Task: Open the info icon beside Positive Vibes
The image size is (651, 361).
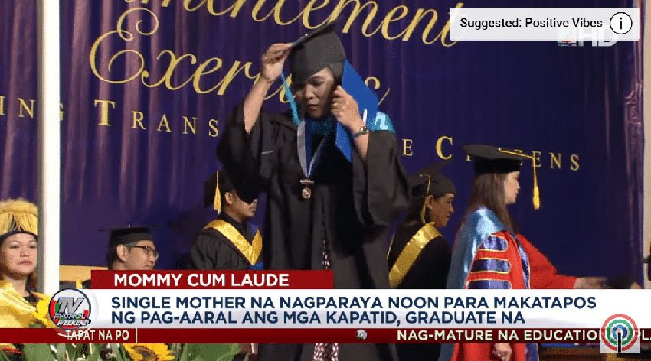Action: pos(620,23)
